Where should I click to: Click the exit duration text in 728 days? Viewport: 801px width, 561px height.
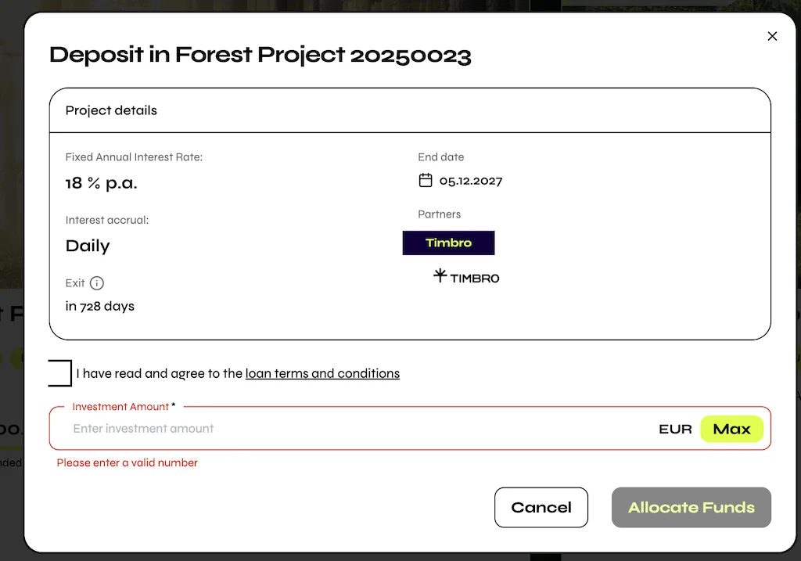click(99, 306)
